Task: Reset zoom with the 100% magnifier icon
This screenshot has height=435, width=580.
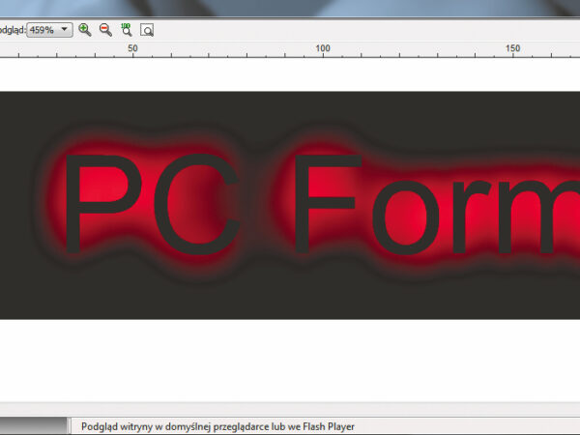Action: tap(126, 30)
